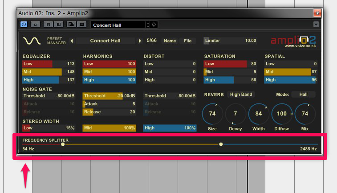Image resolution: width=337 pixels, height=193 pixels.
Task: Click the Low band Threshold -80.00dB slider
Action: [49, 96]
